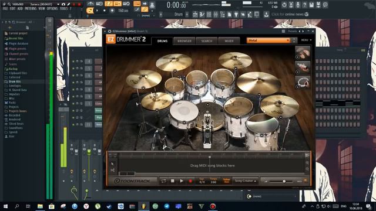This screenshot has width=376, height=211.
Task: Open Plugin database in browser
Action: (18, 43)
